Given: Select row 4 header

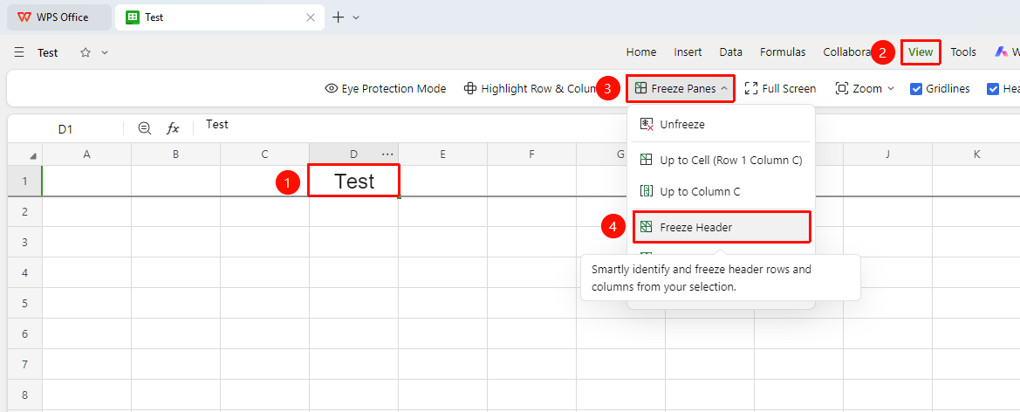Looking at the screenshot, I should (x=24, y=272).
